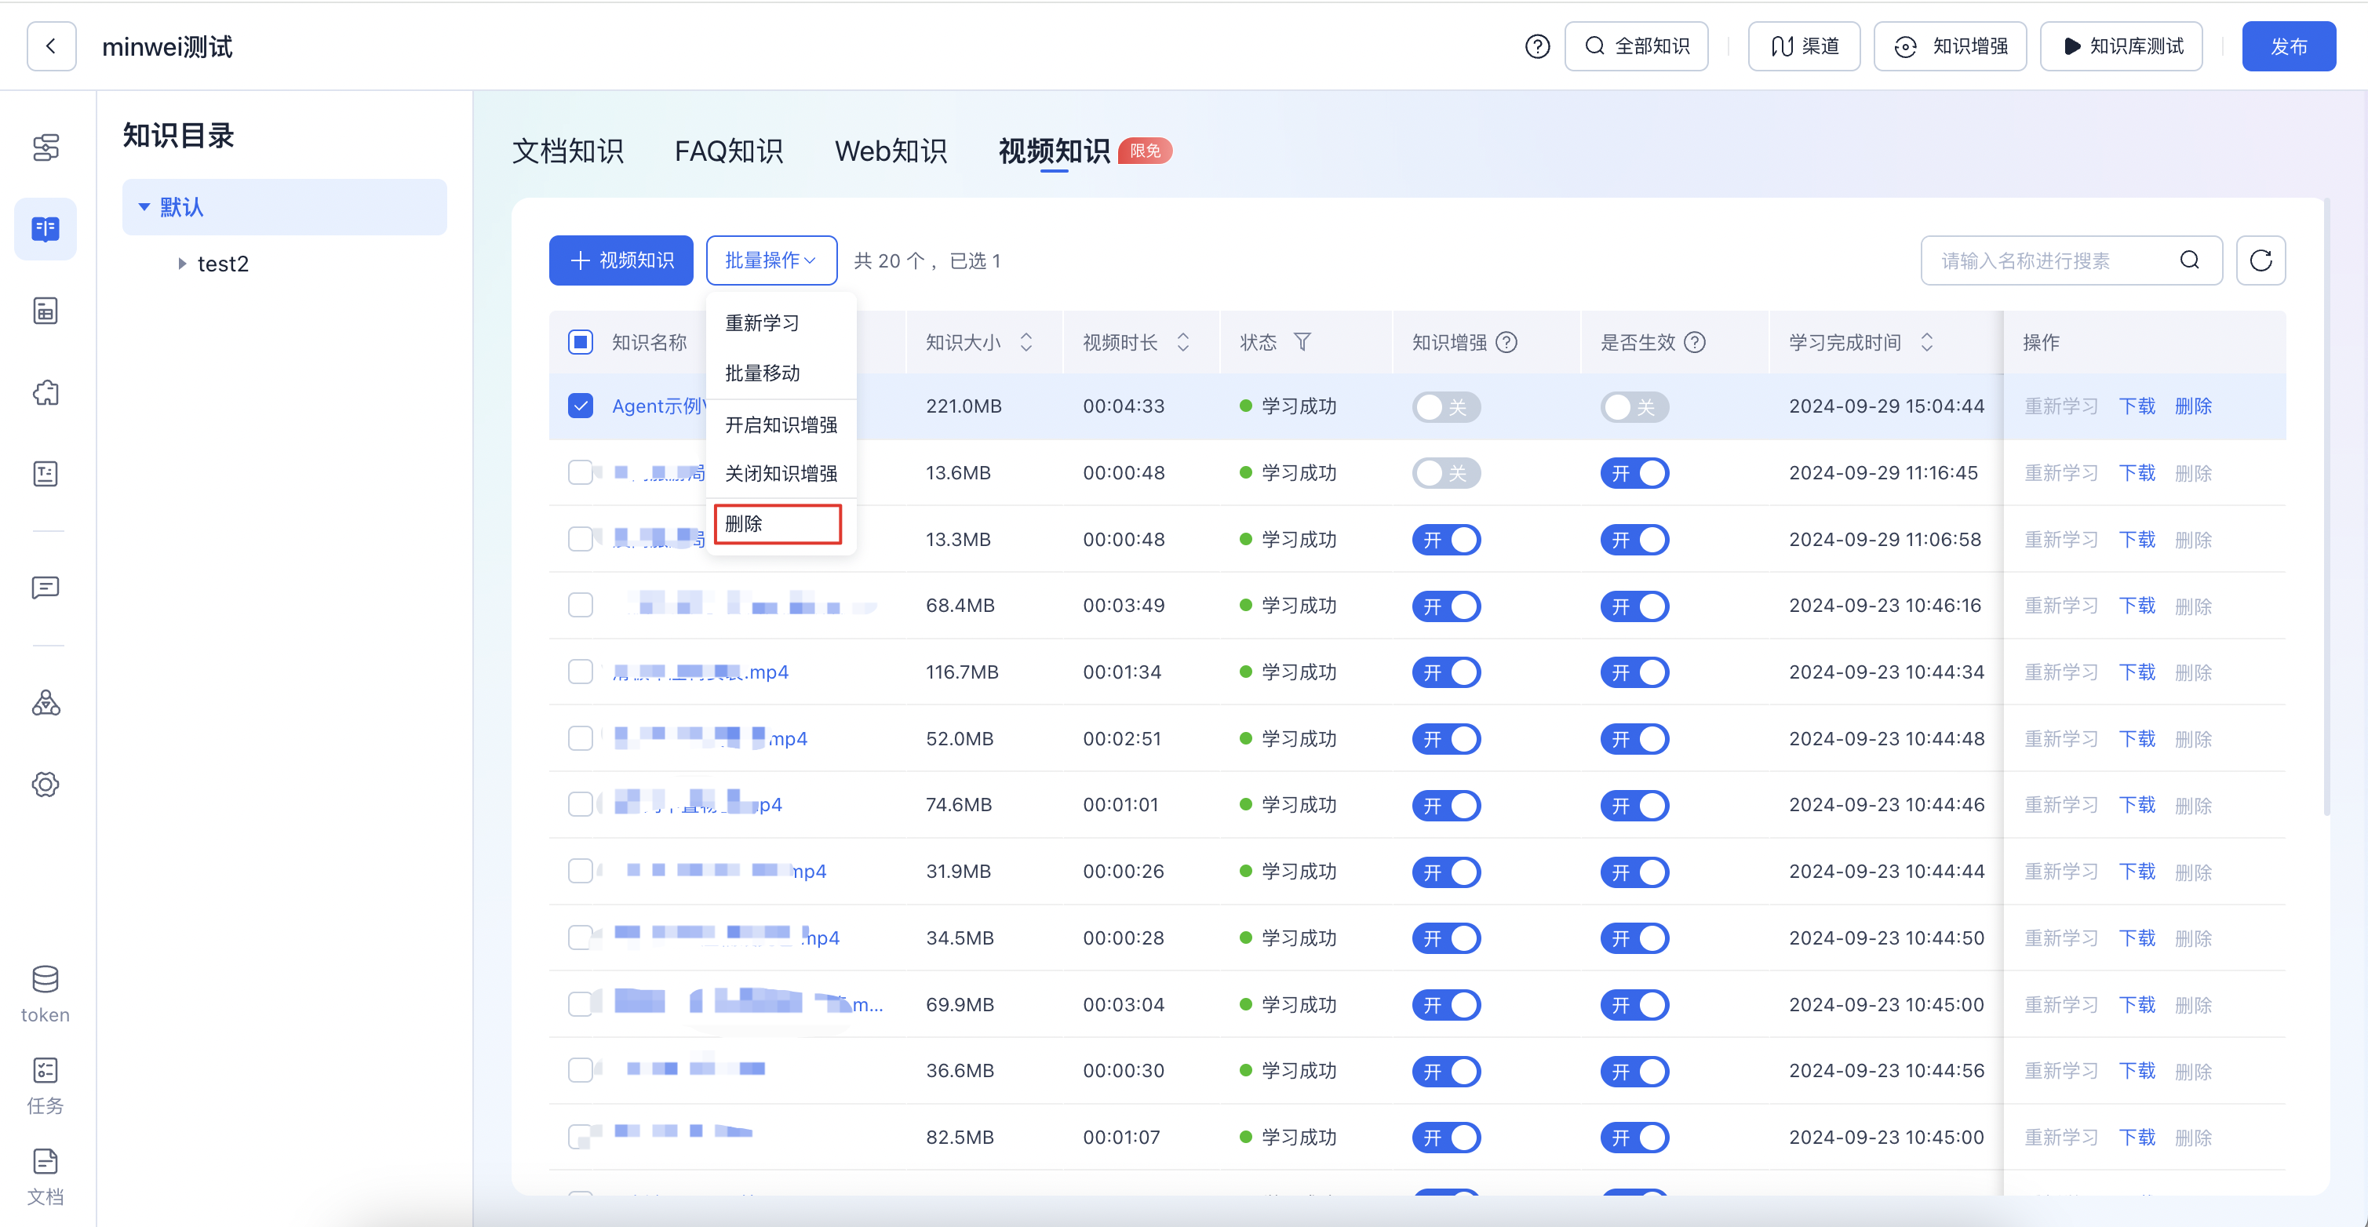Click the search magnifier icon
This screenshot has width=2368, height=1227.
(x=2190, y=261)
